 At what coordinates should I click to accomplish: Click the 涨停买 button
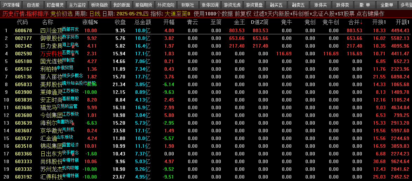[320, 5]
